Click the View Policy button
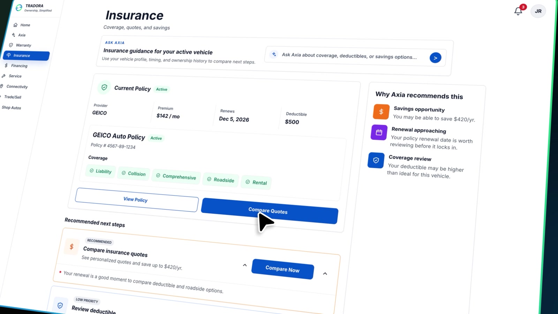 click(x=137, y=200)
